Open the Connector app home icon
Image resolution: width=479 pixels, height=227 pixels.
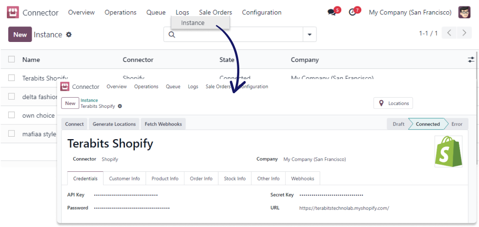click(x=13, y=13)
